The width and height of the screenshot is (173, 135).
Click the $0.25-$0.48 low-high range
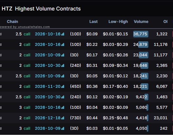click(x=115, y=118)
